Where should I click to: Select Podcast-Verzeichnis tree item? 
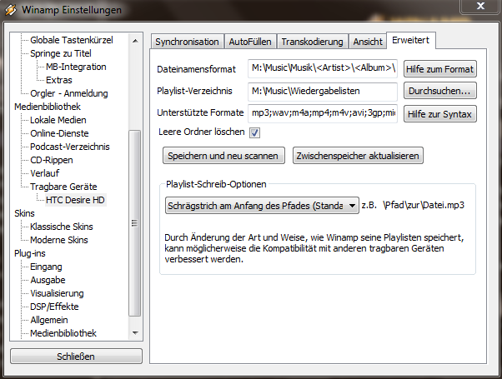pyautogui.click(x=70, y=147)
